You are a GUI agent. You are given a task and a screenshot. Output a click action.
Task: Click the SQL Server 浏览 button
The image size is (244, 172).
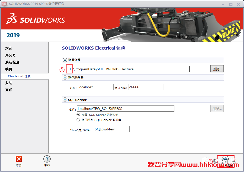217,108
